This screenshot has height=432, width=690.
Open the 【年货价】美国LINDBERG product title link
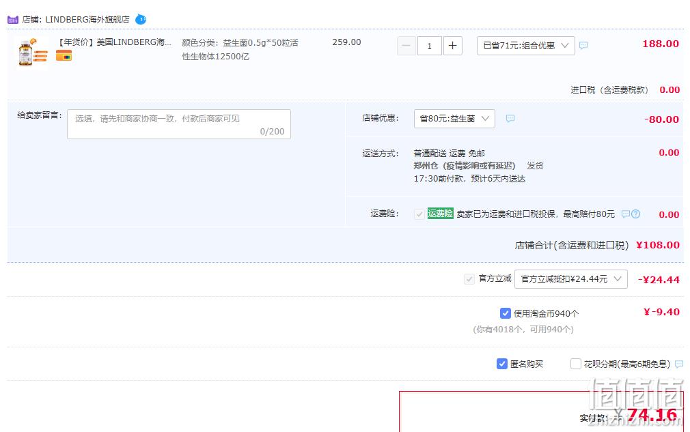114,42
